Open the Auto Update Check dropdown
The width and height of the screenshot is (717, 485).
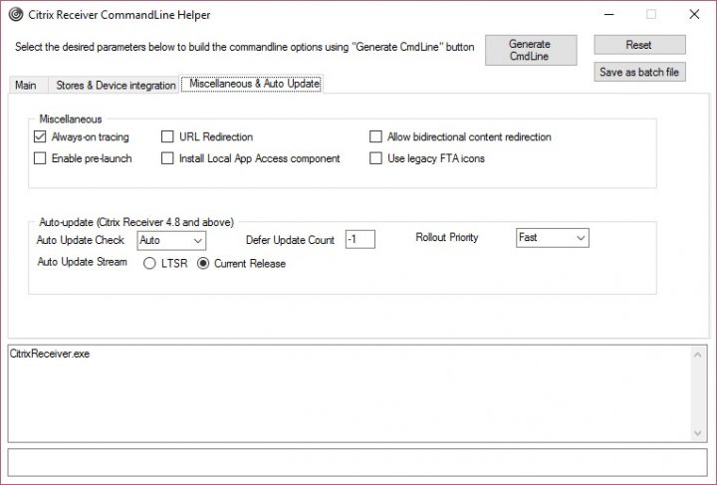(171, 240)
